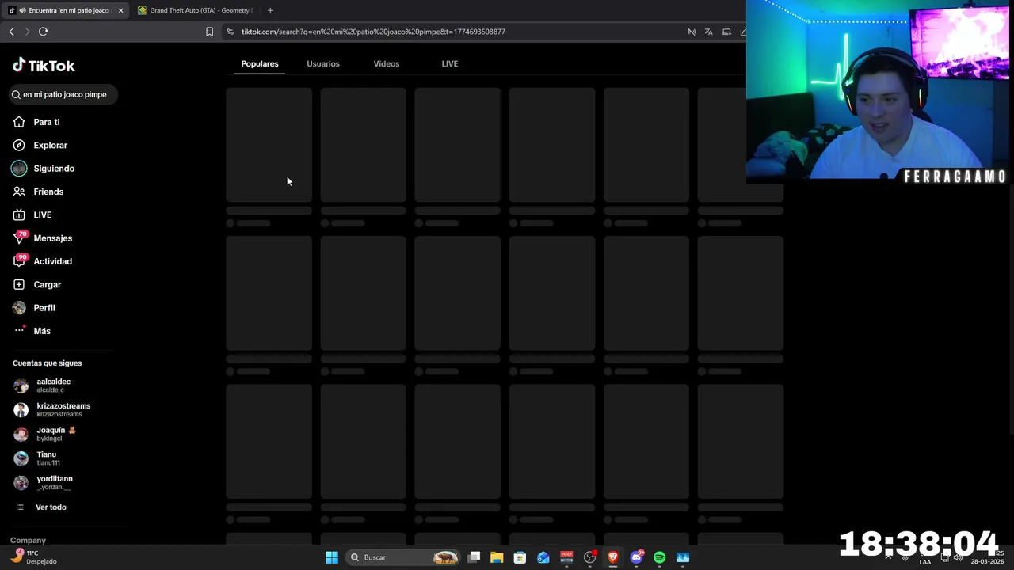Open the Explorar page
This screenshot has height=570, width=1014.
pos(40,145)
